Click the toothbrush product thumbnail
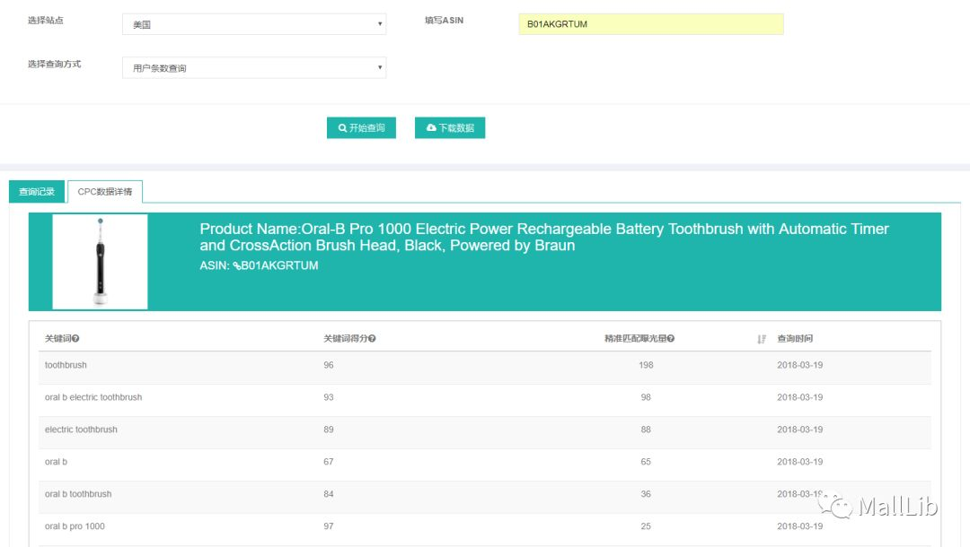This screenshot has height=547, width=970. tap(101, 262)
